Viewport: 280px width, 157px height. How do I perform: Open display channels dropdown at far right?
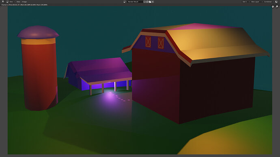pyautogui.click(x=277, y=2)
